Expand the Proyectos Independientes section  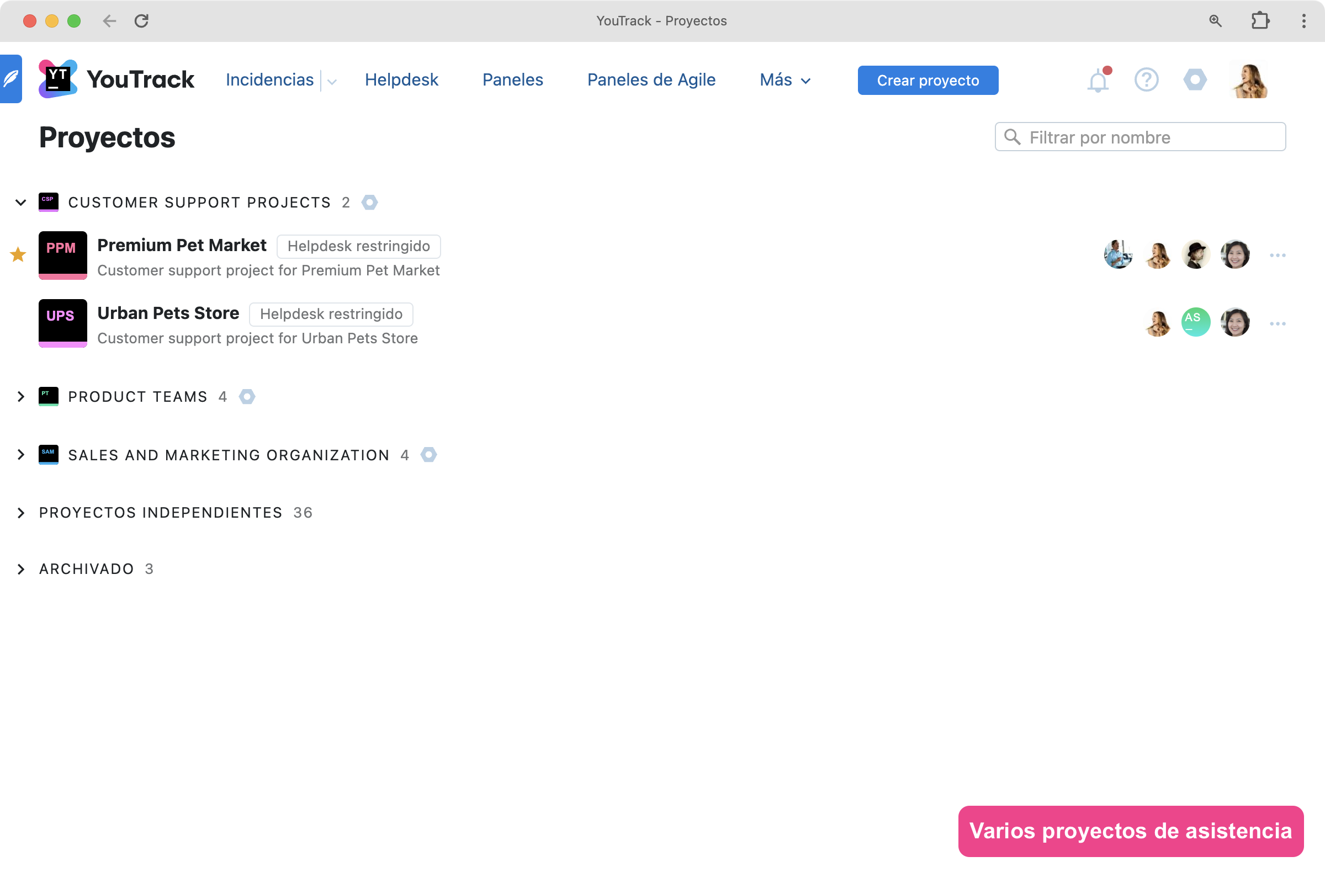coord(21,513)
